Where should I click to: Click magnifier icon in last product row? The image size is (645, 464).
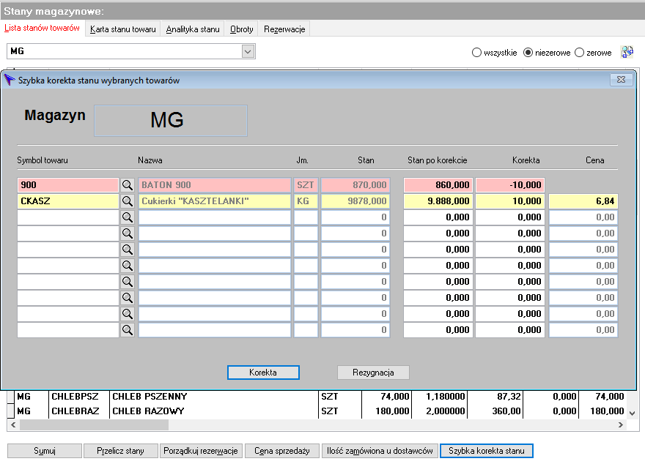point(128,330)
